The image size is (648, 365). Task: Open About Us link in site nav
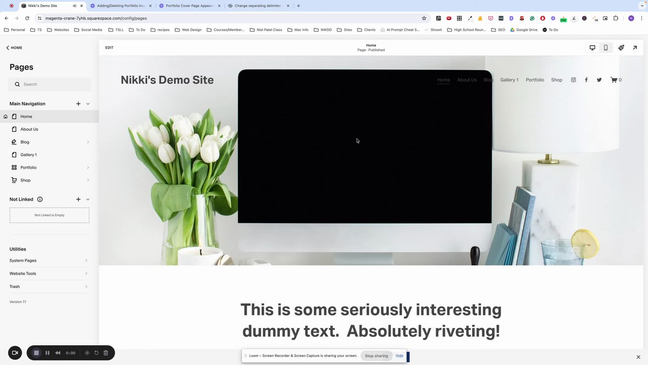point(467,80)
